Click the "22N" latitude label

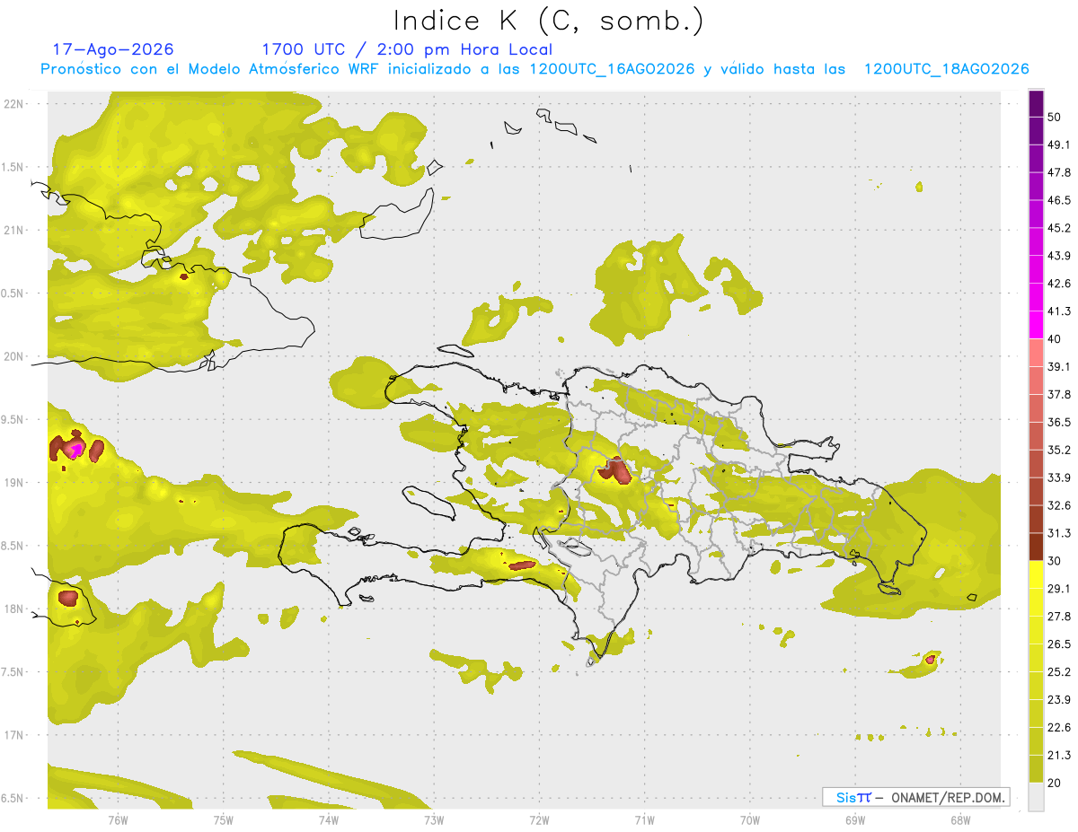pyautogui.click(x=13, y=104)
